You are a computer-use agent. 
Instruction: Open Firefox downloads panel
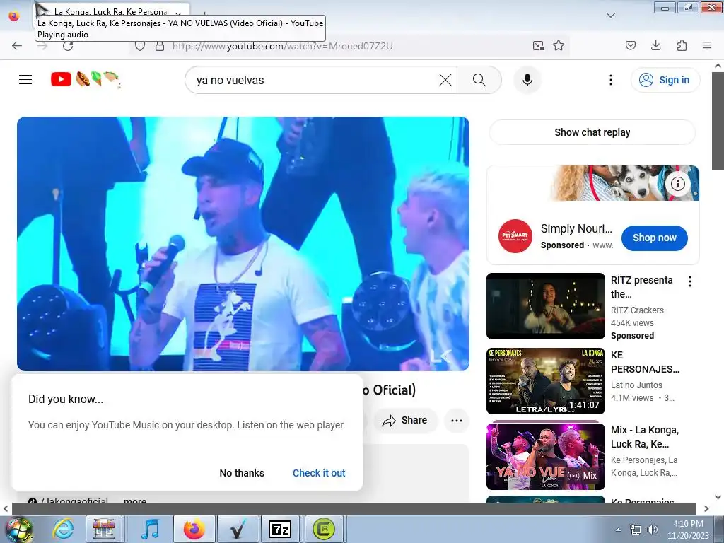pos(655,45)
